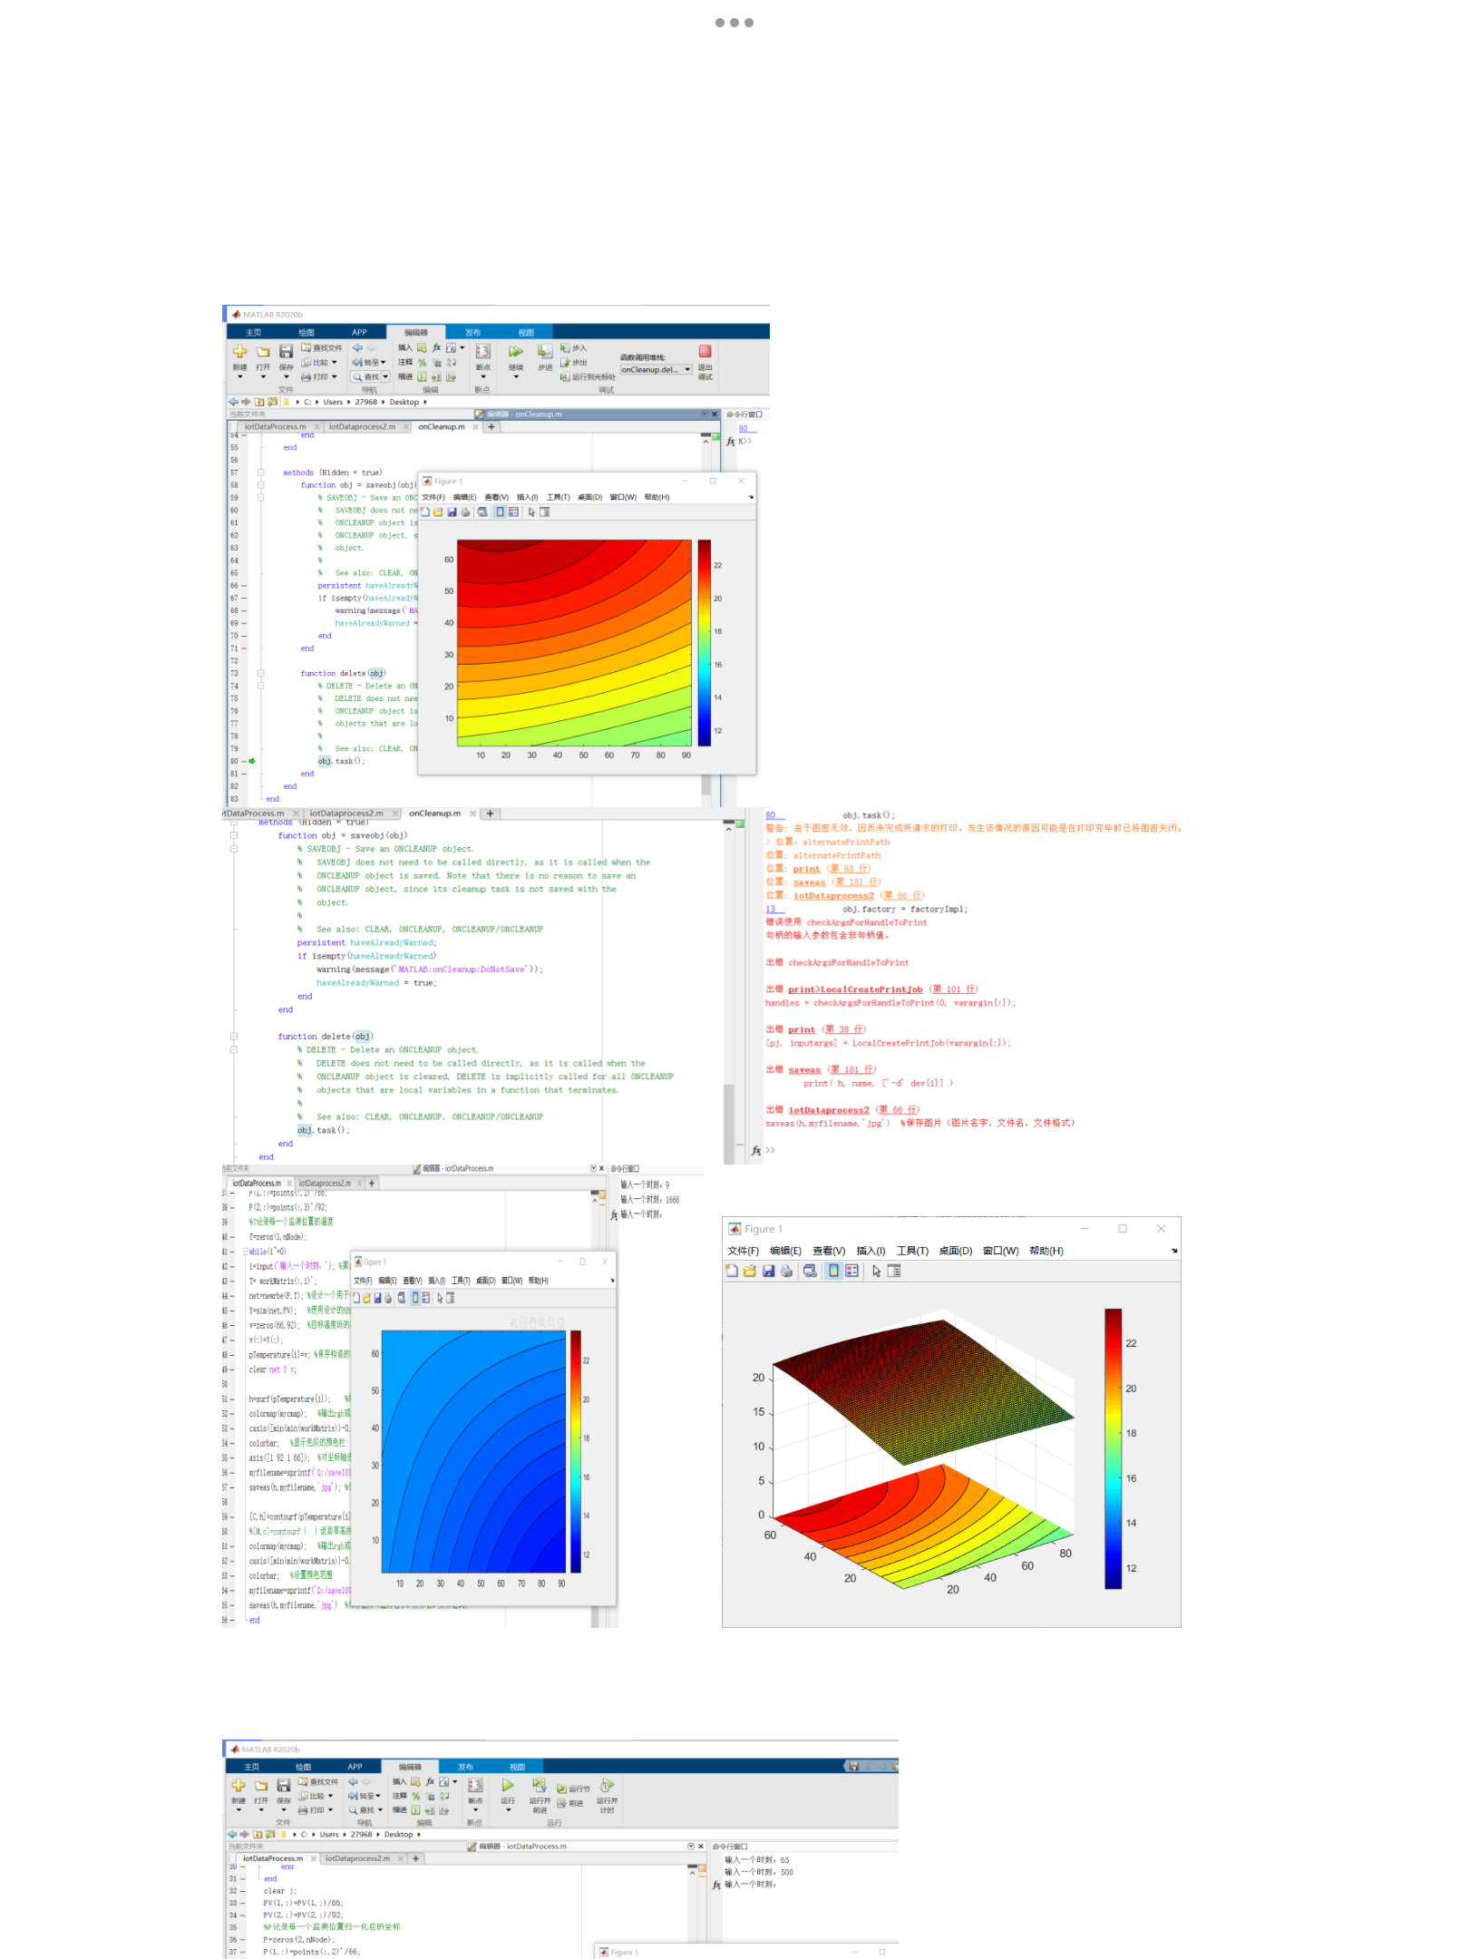Screen dimensions: 1469x1959
Task: Toggle colorbar in red contour Figure toolbar
Action: pos(500,512)
